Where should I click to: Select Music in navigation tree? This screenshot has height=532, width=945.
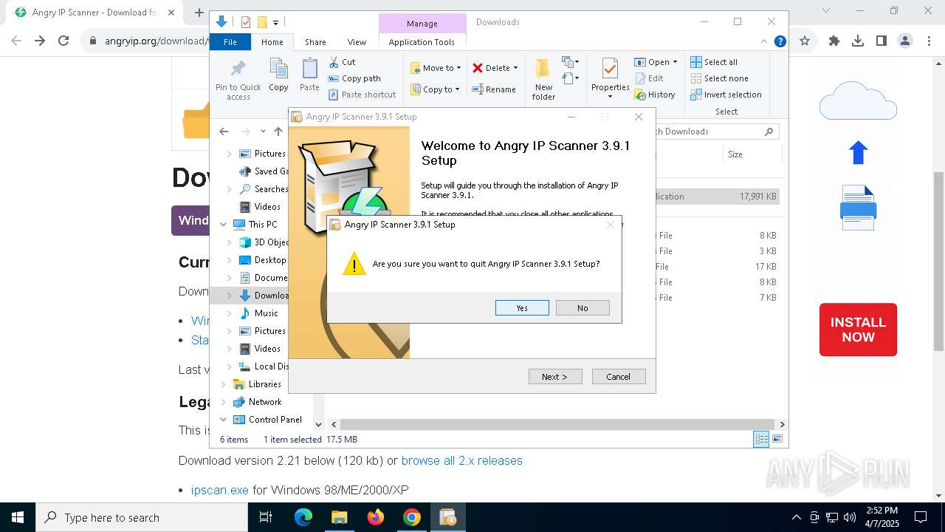pos(266,313)
